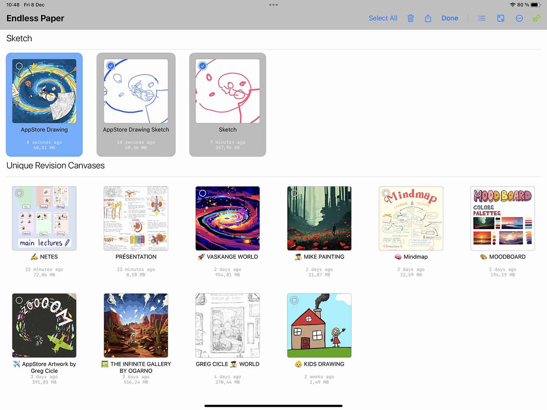Viewport: 547px width, 410px height.
Task: Tap the green link icon
Action: 537,18
